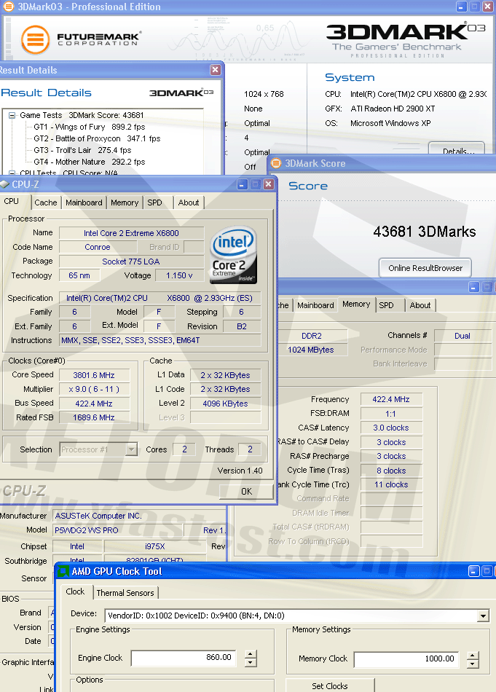Switch to Cache tab in front CPU-Z
This screenshot has height=692, width=496.
[46, 203]
